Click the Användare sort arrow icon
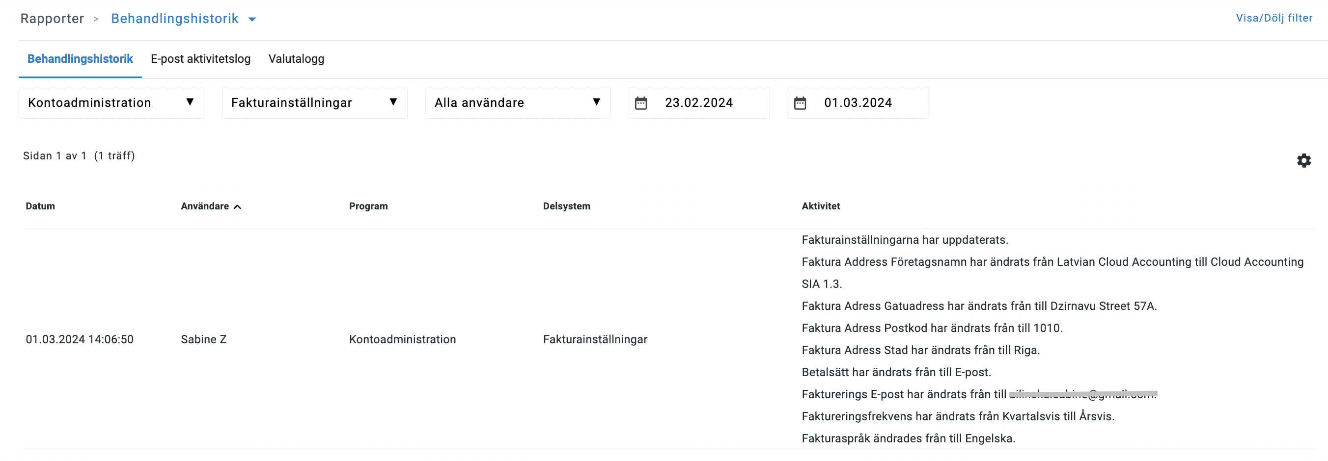Image resolution: width=1328 pixels, height=461 pixels. [238, 207]
